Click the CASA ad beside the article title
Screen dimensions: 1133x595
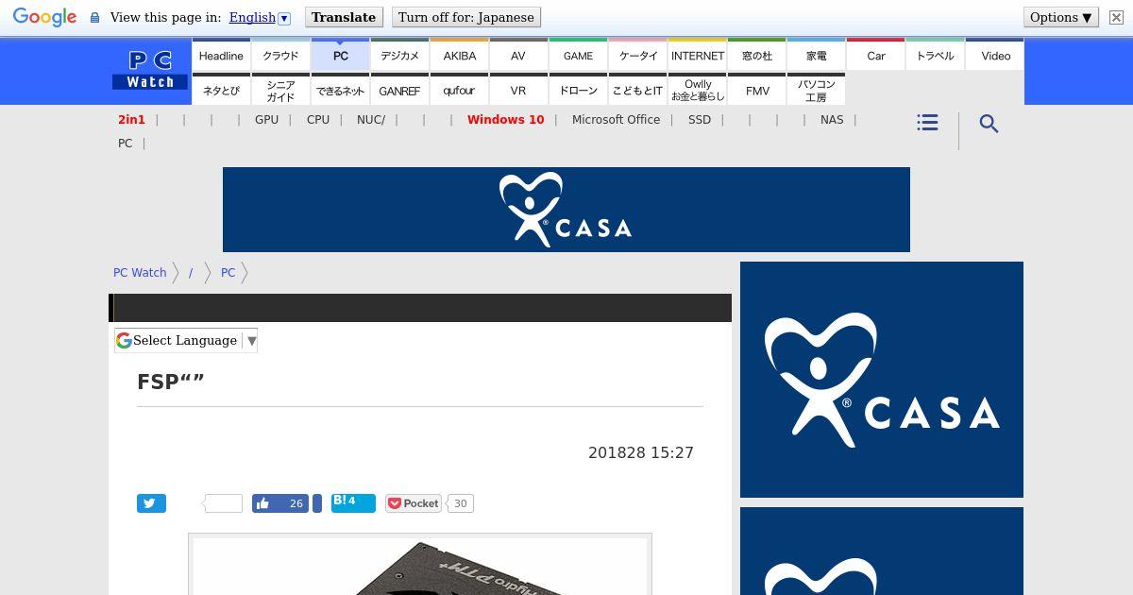tap(882, 380)
